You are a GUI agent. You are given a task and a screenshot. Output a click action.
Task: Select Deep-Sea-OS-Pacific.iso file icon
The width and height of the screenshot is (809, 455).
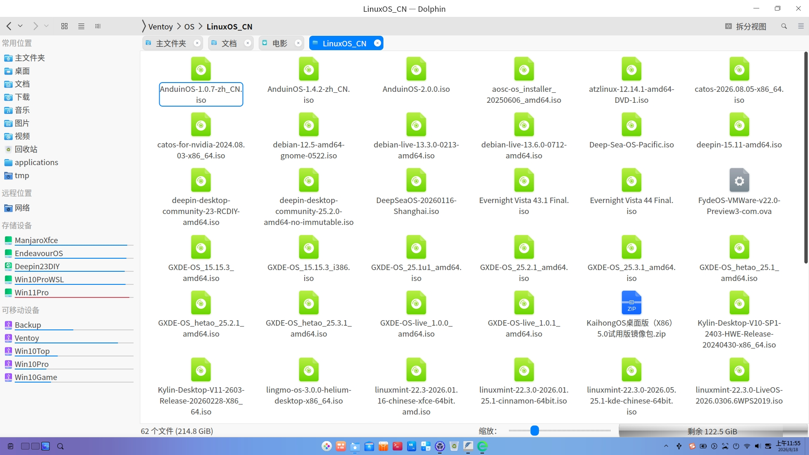tap(631, 125)
